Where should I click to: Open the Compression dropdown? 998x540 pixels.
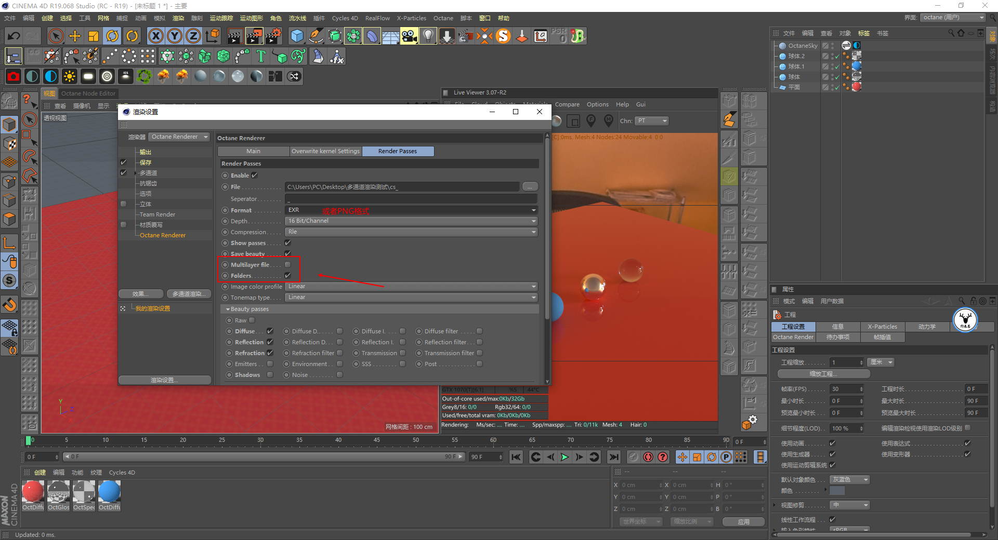click(411, 232)
